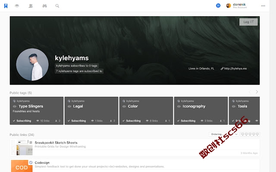
Task: Go to previous public tags page arrow
Action: coord(250,92)
